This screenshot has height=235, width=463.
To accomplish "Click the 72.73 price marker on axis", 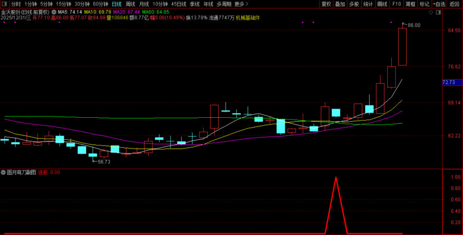I will pyautogui.click(x=449, y=83).
